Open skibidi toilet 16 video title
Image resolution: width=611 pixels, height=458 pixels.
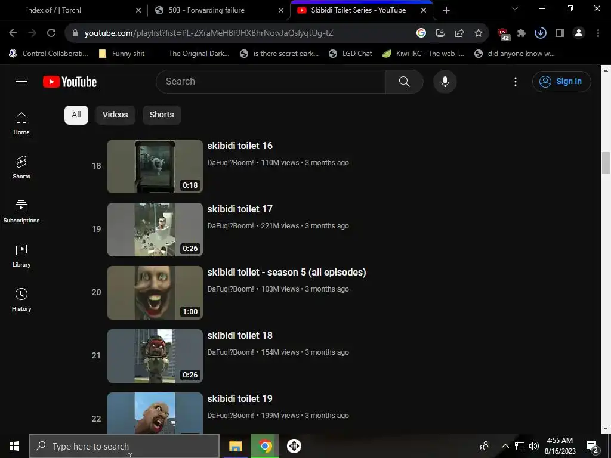[240, 146]
